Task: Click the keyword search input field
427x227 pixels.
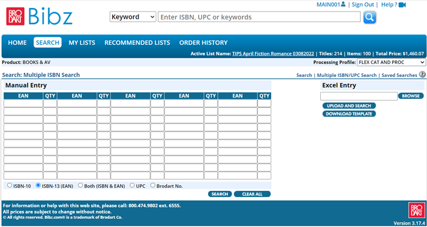Action: 259,17
